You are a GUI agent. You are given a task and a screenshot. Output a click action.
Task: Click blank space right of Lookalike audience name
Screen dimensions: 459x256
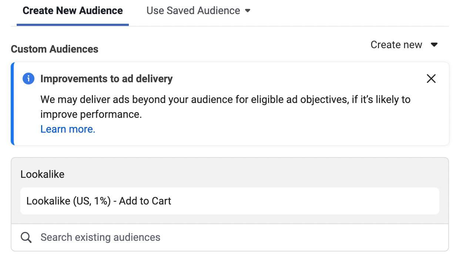point(304,201)
